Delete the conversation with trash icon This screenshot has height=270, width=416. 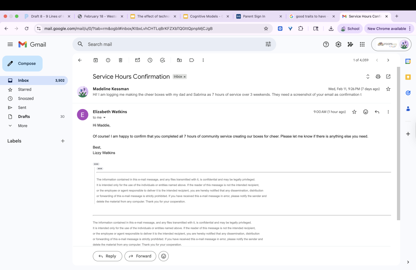(121, 60)
